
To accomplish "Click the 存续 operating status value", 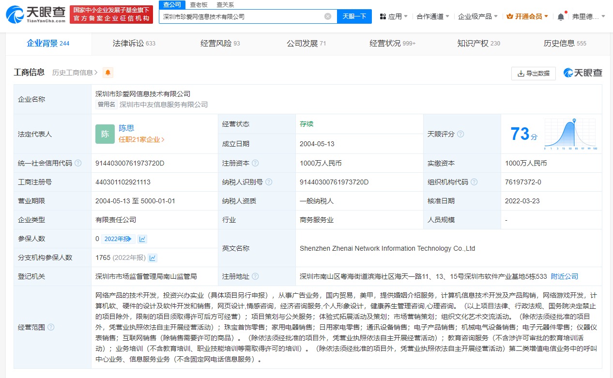I will [x=306, y=124].
